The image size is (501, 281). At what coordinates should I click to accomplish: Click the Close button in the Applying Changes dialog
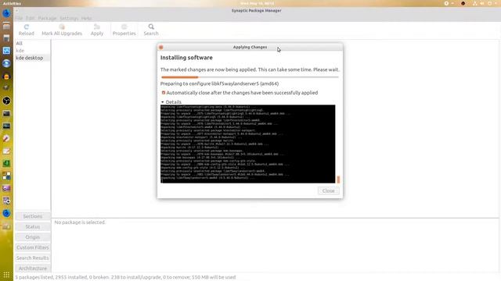coord(328,190)
